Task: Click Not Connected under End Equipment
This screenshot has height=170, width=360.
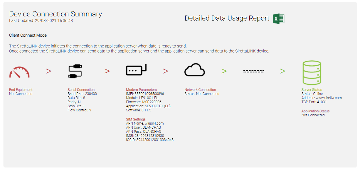Action: [x=21, y=94]
